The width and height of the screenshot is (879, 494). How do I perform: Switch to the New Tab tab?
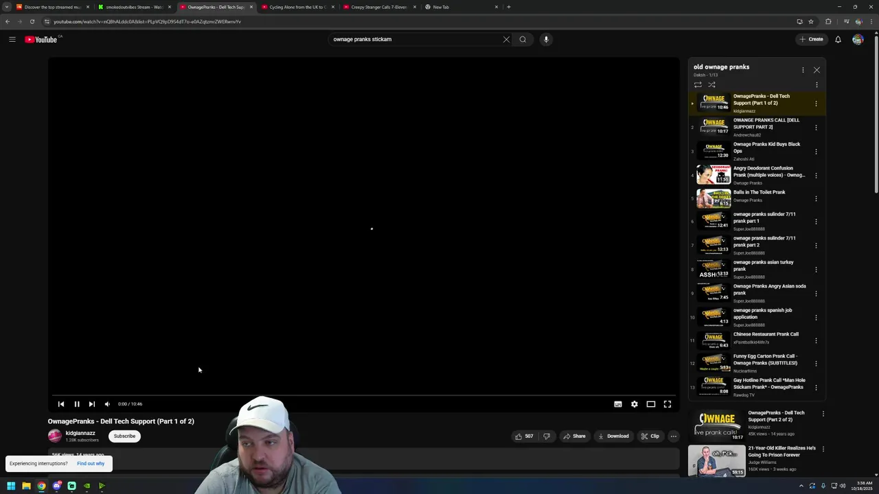coord(460,7)
